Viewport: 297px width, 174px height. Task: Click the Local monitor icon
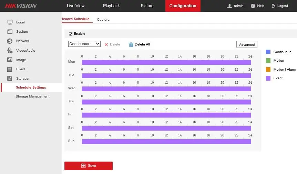click(x=10, y=22)
